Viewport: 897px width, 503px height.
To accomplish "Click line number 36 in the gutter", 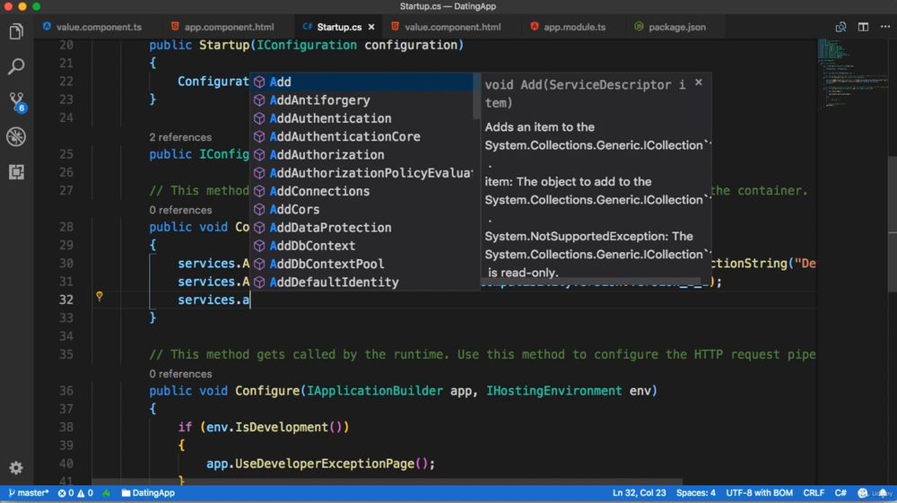I will pos(66,391).
